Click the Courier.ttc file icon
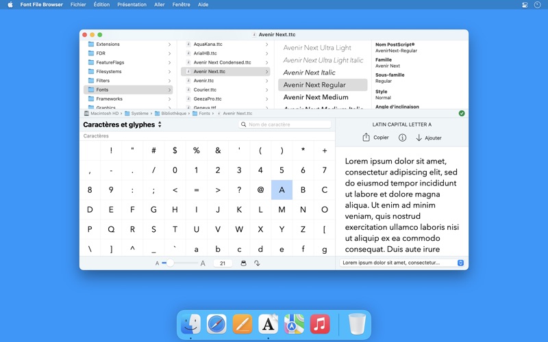Screen dimensions: 548x342 188,90
